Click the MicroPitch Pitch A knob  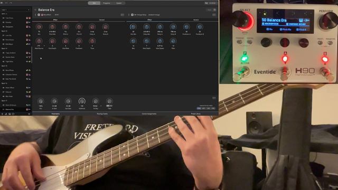65,27
